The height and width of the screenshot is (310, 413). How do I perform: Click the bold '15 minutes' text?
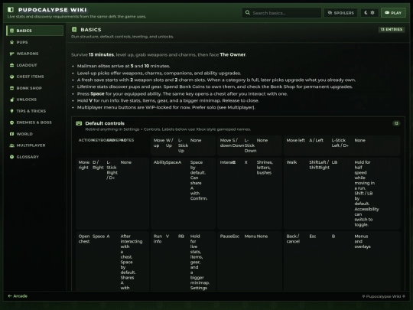click(101, 54)
